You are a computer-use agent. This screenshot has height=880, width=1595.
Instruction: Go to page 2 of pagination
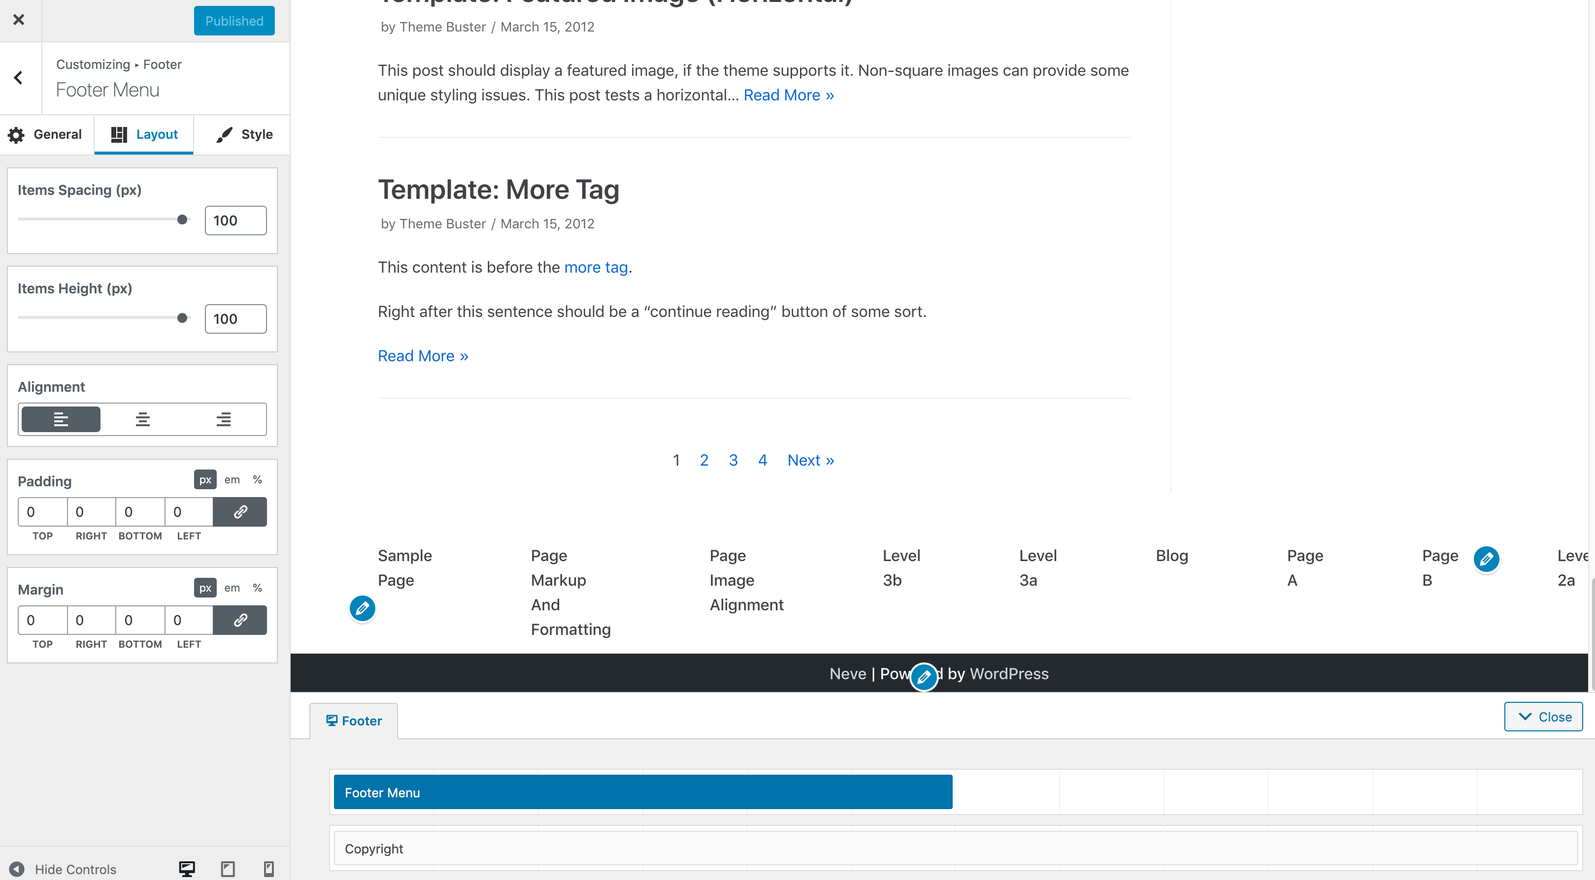(704, 460)
